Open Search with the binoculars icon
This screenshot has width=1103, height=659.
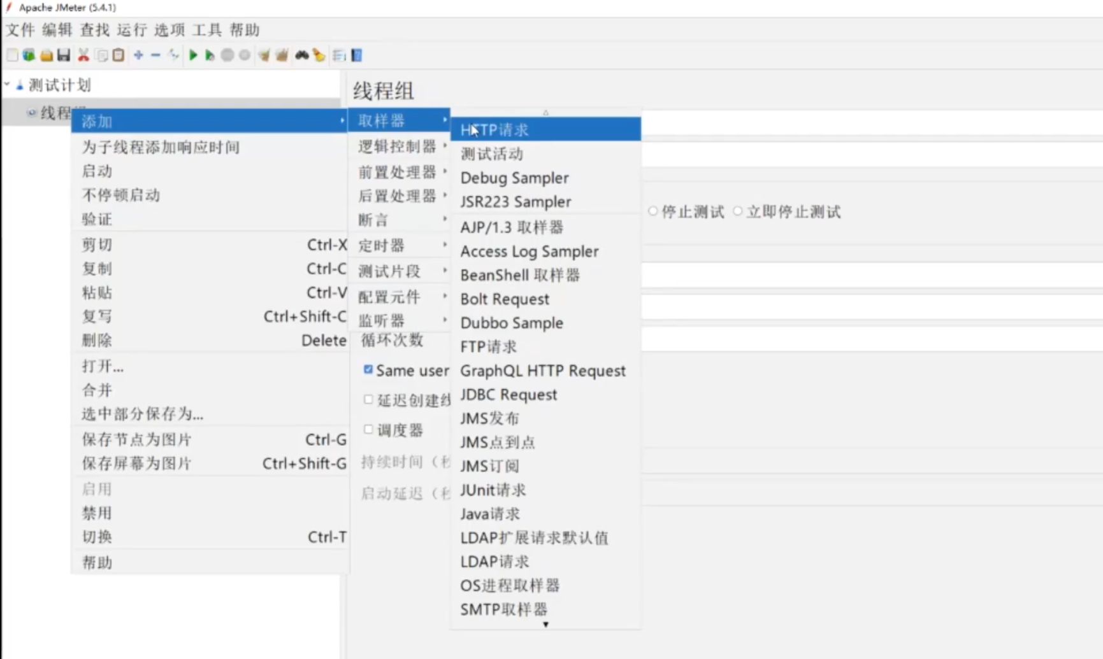pos(302,55)
